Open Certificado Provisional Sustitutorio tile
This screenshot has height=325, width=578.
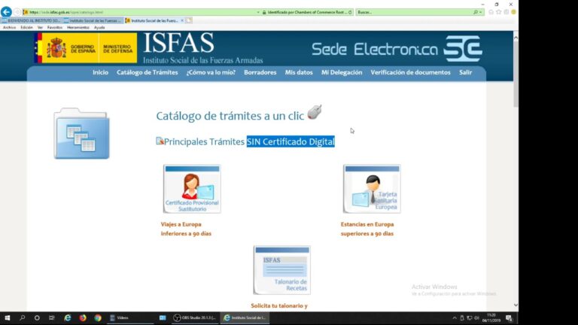pos(192,189)
